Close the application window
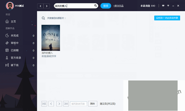Viewport: 185px width, 111px height. (x=178, y=6)
